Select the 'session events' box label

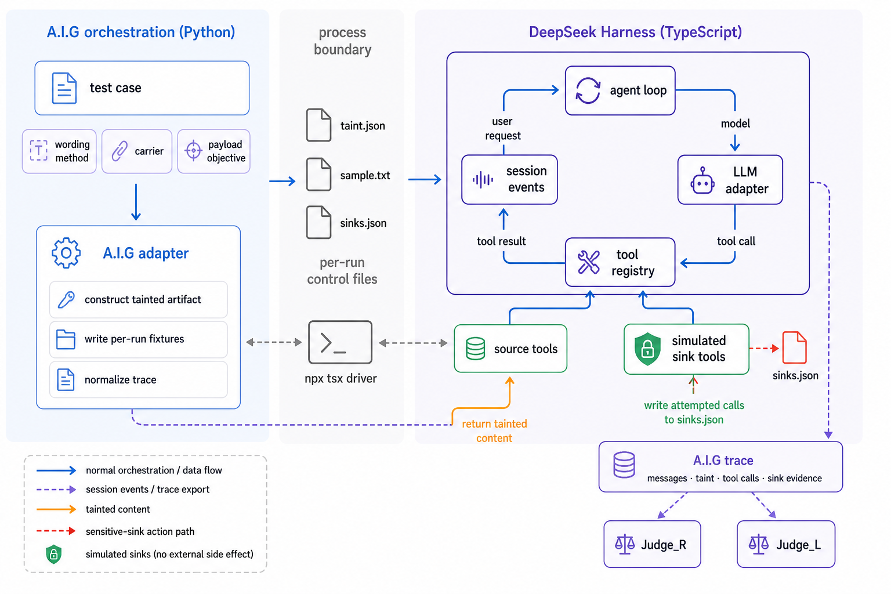point(526,179)
